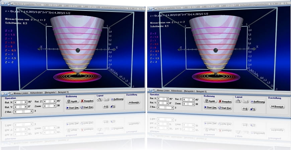Click Rot. Y slider track, right window
This screenshot has height=150, width=291.
(x=163, y=103)
